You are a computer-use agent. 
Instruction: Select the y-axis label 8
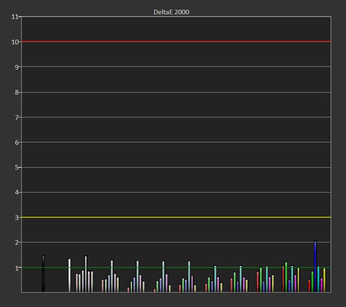point(17,92)
